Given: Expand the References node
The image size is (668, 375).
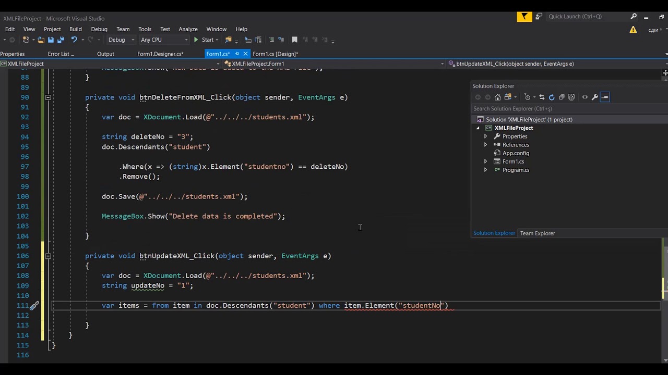Looking at the screenshot, I should [485, 145].
